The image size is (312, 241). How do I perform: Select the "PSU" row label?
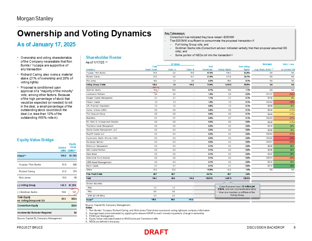click(90, 192)
